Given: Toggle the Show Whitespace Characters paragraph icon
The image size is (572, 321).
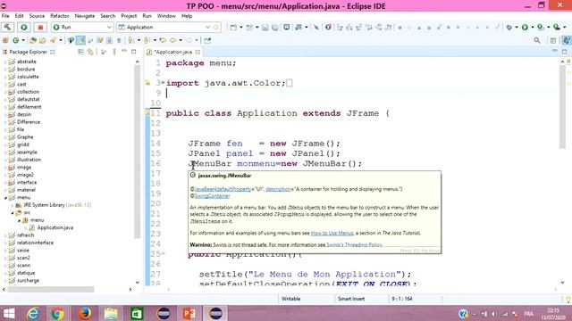Looking at the screenshot, I should click(x=119, y=40).
